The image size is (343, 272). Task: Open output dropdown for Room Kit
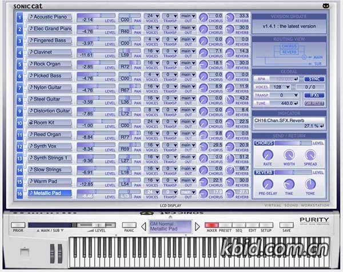coord(188,121)
